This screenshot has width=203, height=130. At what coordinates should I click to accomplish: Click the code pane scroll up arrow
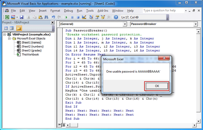198,32
